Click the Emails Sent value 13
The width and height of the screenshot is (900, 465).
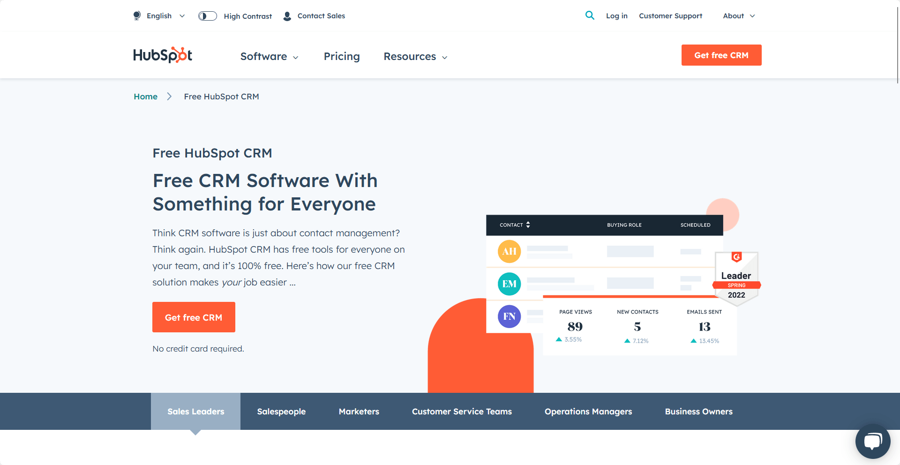tap(705, 326)
